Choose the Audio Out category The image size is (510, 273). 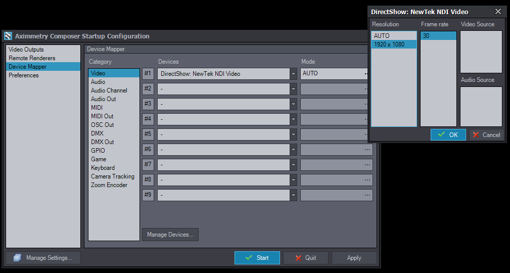(103, 99)
